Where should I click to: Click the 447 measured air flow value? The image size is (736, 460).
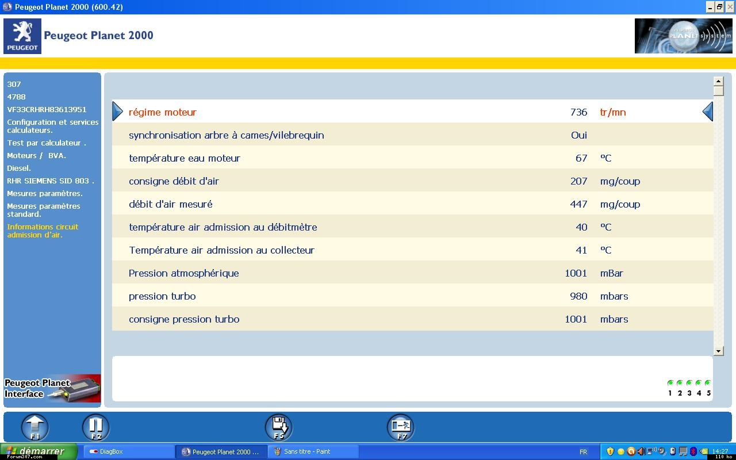tap(578, 204)
